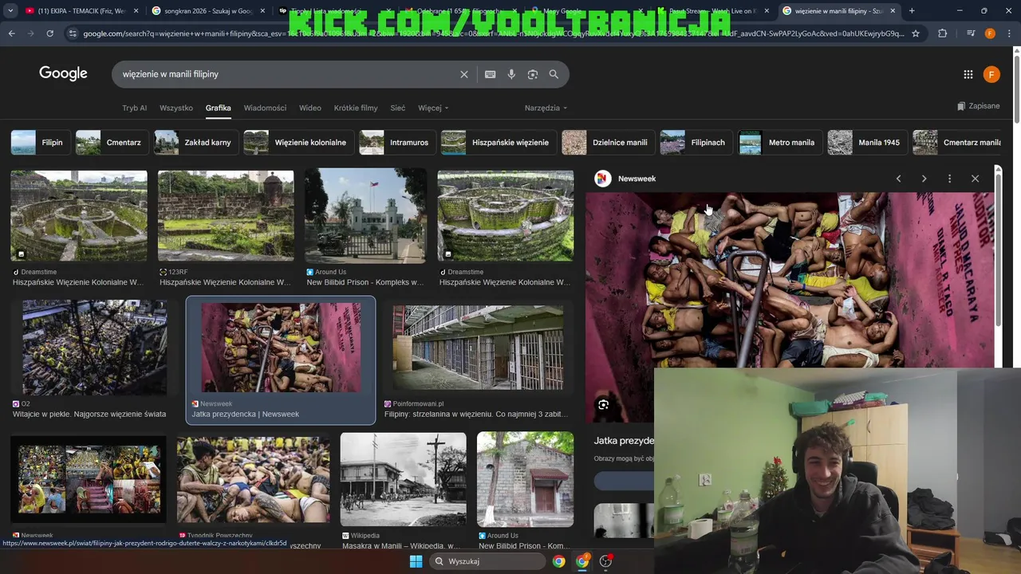This screenshot has width=1021, height=574.
Task: Switch to the Wszystko results tab
Action: pyautogui.click(x=176, y=108)
